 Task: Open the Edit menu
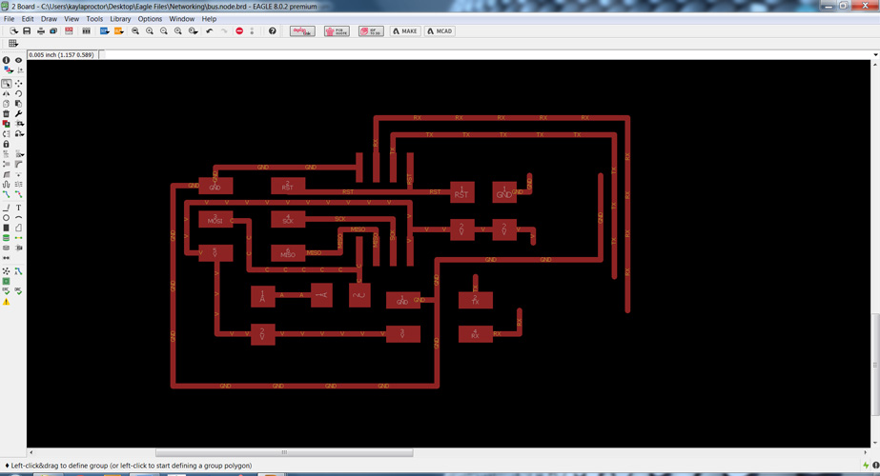[28, 18]
